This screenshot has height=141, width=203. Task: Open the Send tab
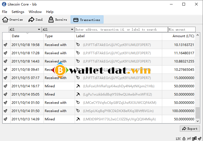(36, 20)
